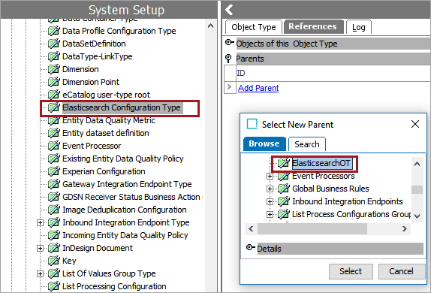Click the Key object type icon
This screenshot has height=293, width=431.
tap(53, 261)
